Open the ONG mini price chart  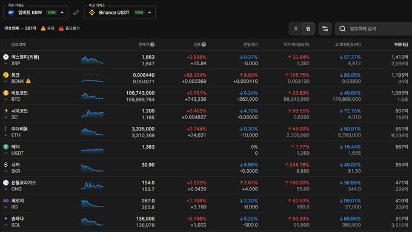tap(92, 185)
